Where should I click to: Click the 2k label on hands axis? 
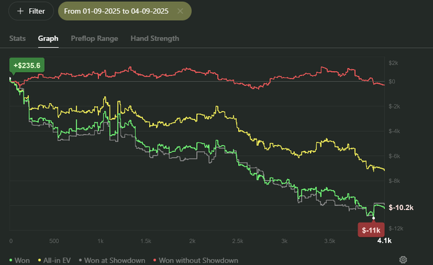pyautogui.click(x=192, y=240)
